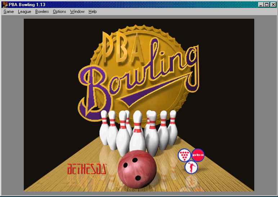This screenshot has width=278, height=197.
Task: Click the red pba logo circle
Action: click(198, 155)
